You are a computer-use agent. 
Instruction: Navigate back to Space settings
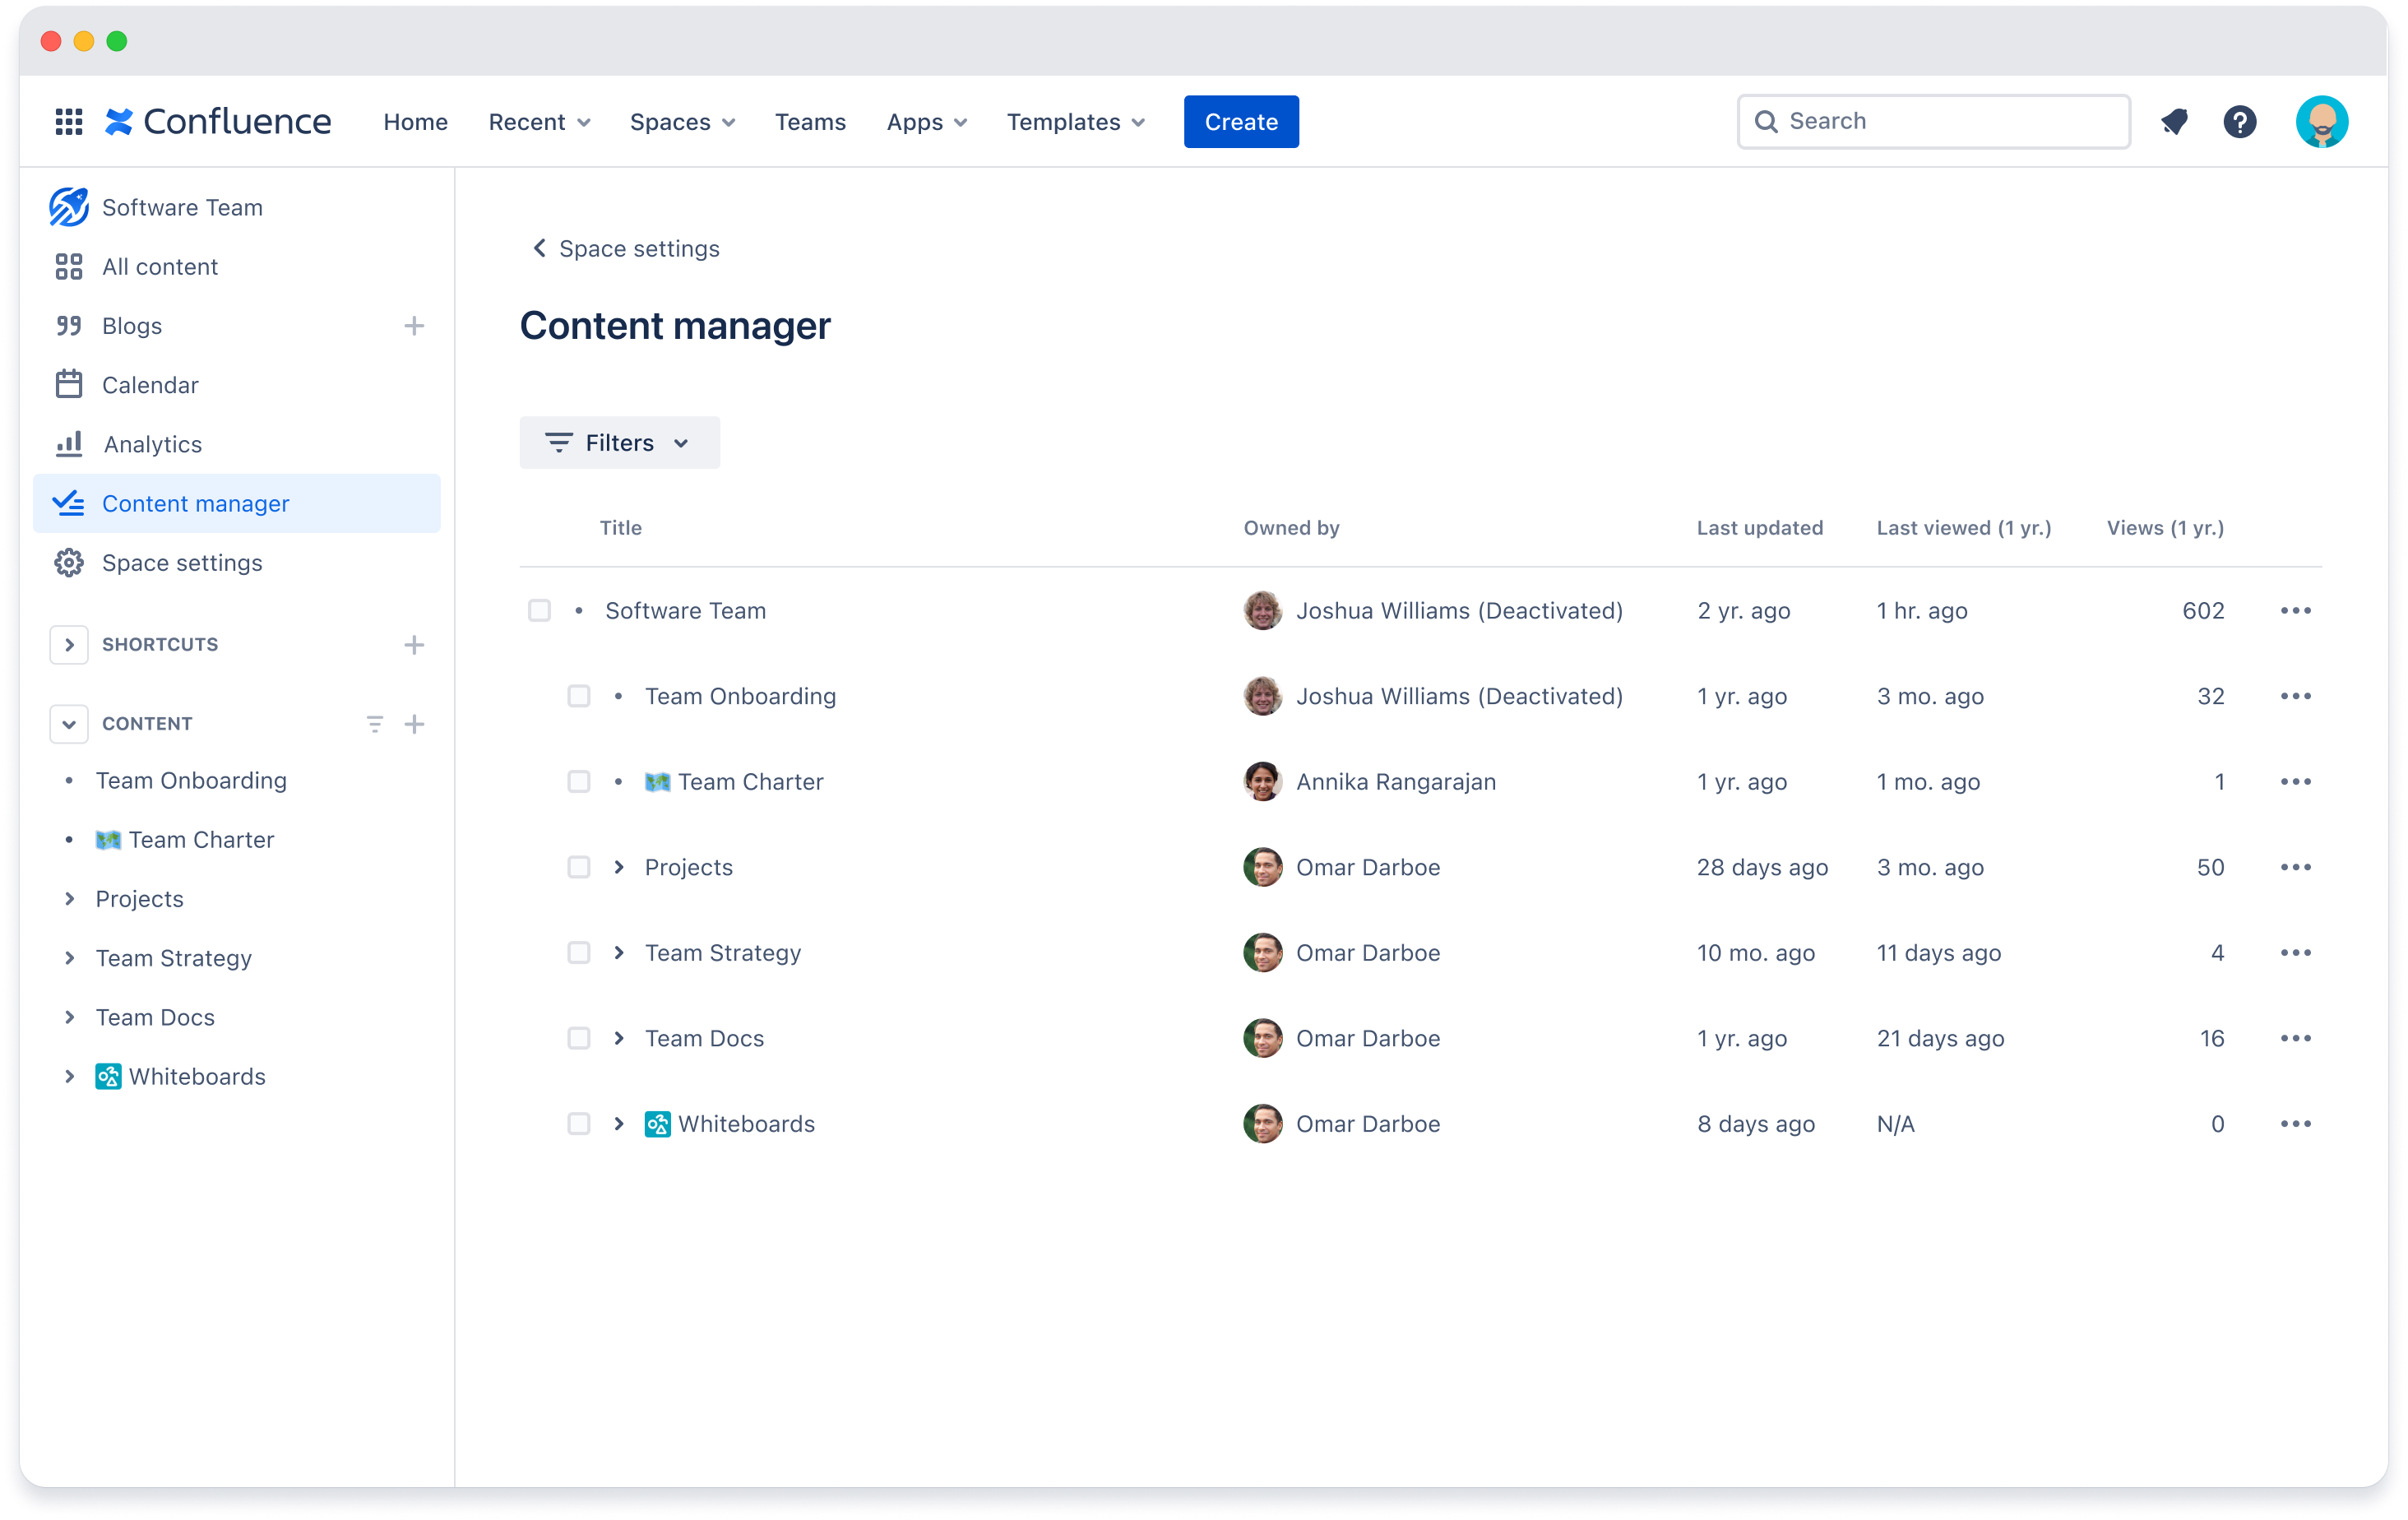(x=625, y=248)
